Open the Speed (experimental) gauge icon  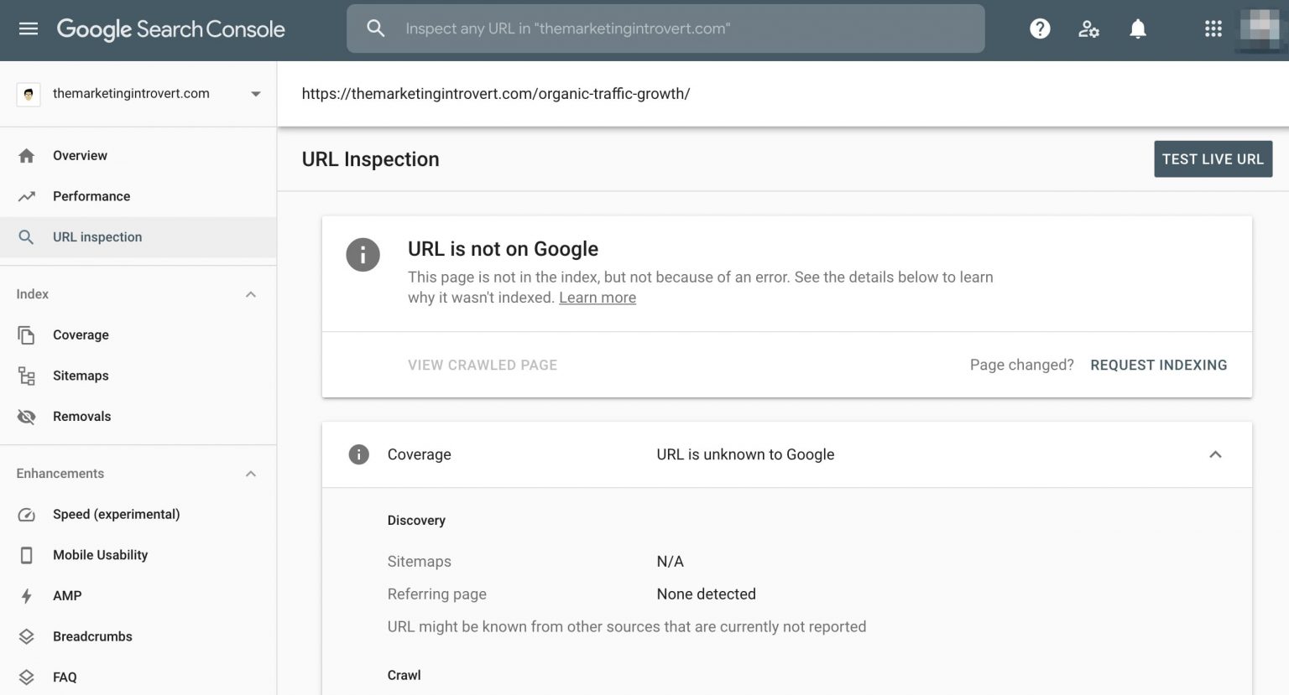click(x=26, y=514)
